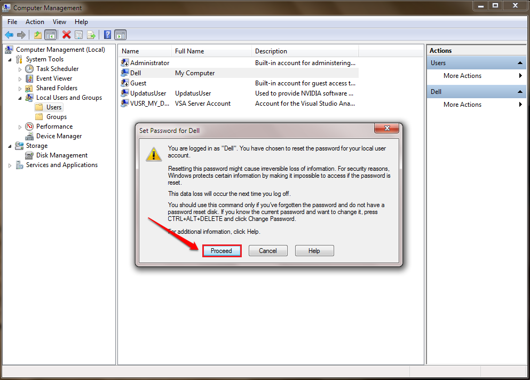Toggle Show/Hide Console Tree toolbar button
The image size is (530, 380).
[51, 35]
